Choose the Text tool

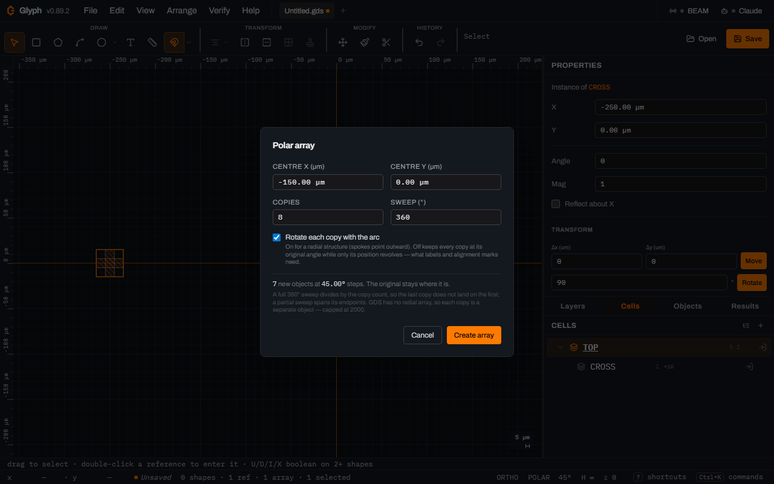(131, 42)
